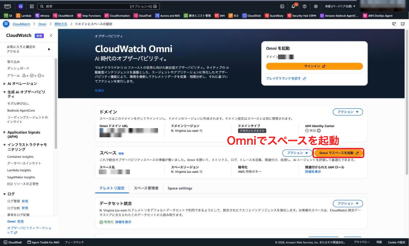Open CloudWatch bookmark in favorites bar
The width and height of the screenshot is (409, 246).
(x=63, y=16)
